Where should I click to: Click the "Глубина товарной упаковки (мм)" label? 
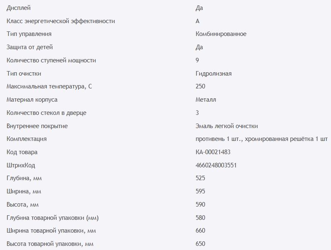(x=53, y=218)
